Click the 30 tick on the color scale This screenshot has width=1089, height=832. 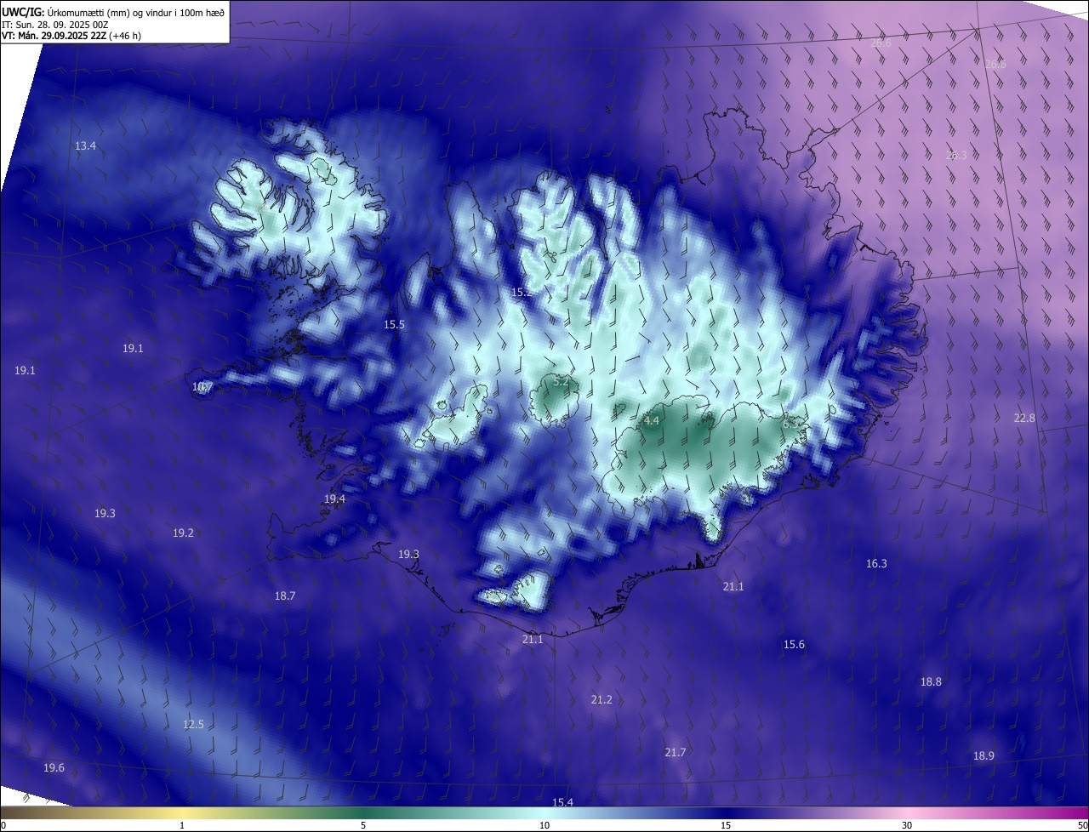pos(907,825)
